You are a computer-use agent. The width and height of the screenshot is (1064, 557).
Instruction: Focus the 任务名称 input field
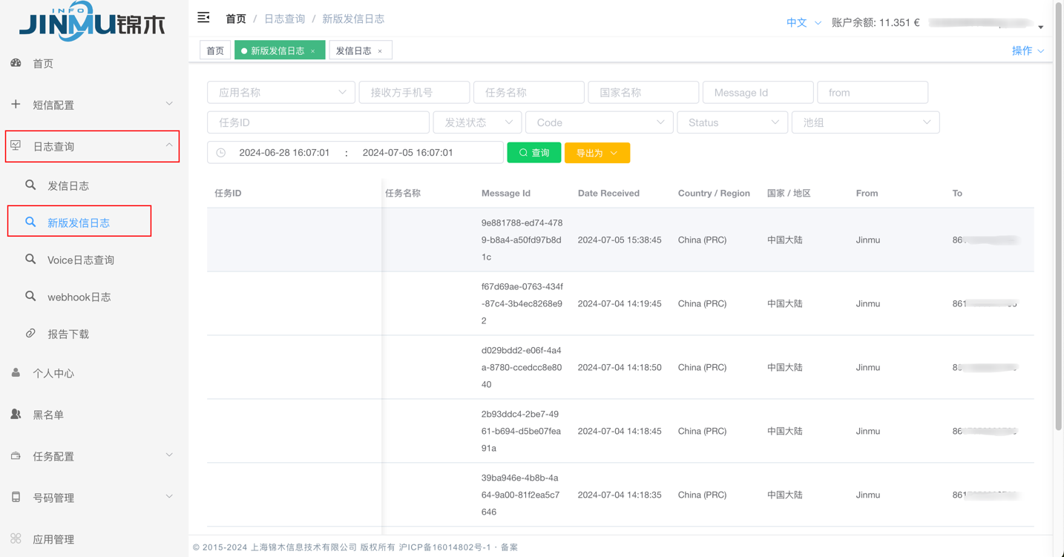click(x=529, y=92)
